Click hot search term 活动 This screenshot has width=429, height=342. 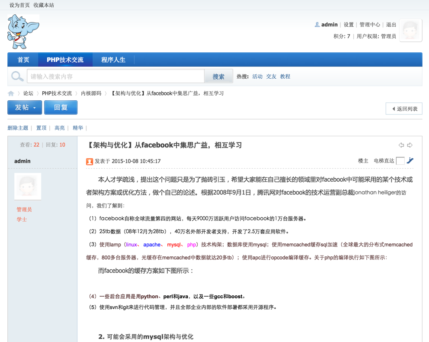(257, 77)
